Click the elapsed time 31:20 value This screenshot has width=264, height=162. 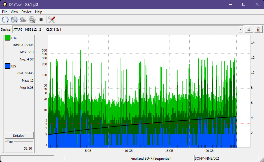[x=28, y=148]
